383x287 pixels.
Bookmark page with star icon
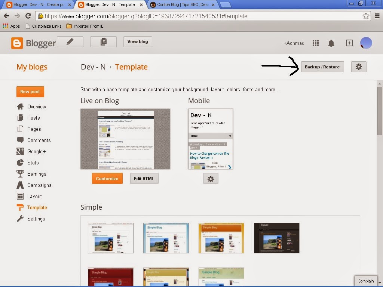coord(366,16)
